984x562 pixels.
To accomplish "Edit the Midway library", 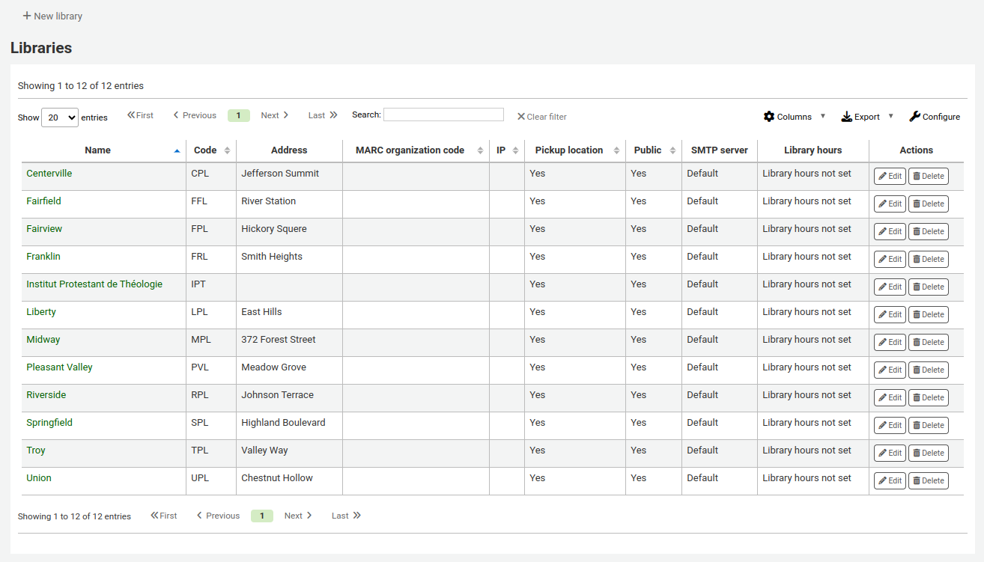I will (890, 343).
